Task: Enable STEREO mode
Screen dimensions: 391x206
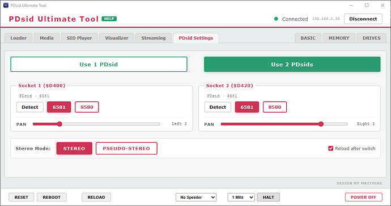Action: coord(74,148)
